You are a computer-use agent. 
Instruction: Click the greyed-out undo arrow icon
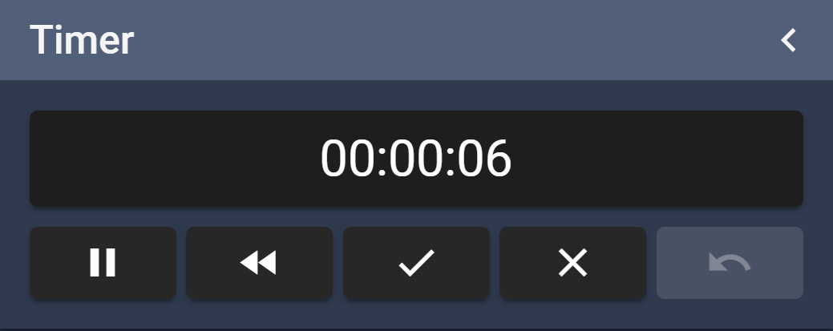[730, 262]
